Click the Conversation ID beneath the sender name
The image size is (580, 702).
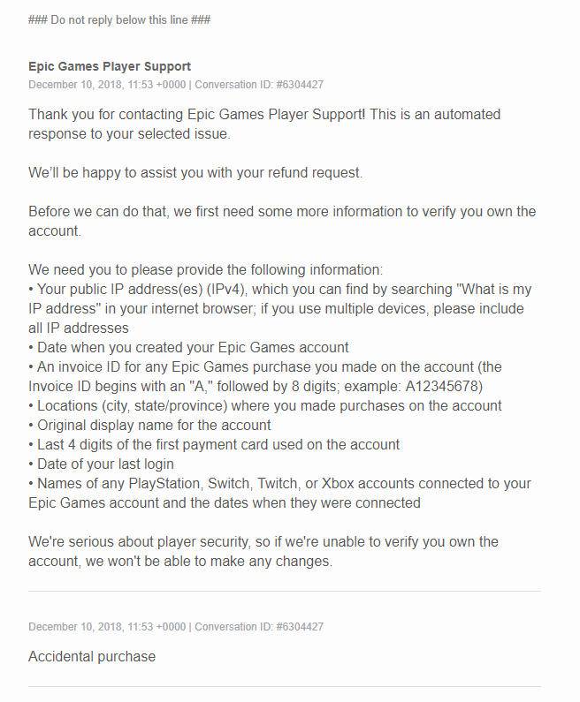[x=259, y=85]
